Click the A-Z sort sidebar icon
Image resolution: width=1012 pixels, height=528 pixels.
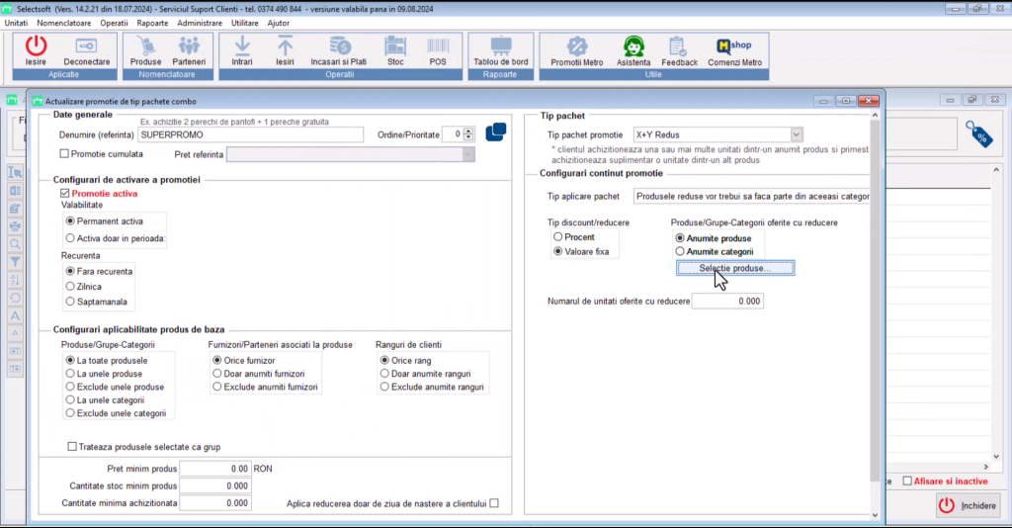click(x=15, y=280)
